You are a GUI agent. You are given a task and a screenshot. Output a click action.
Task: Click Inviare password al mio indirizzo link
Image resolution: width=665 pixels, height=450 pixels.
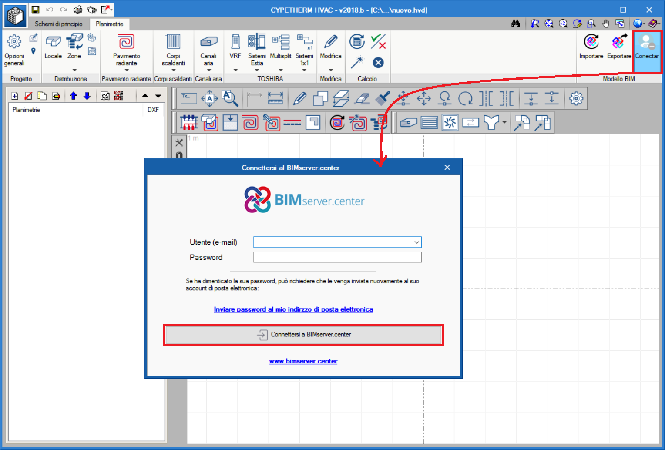293,309
